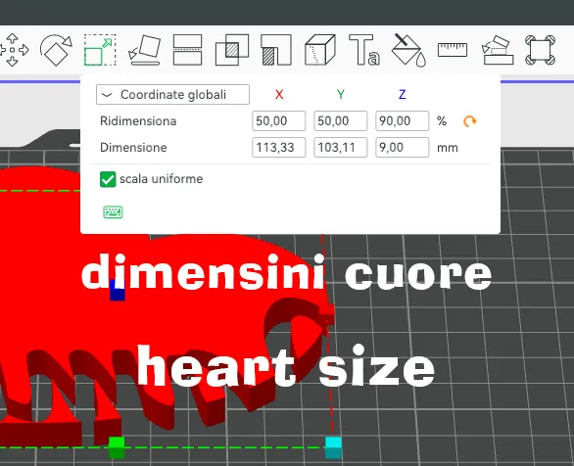Click the green scale handle on the model
The image size is (574, 466).
(x=117, y=447)
